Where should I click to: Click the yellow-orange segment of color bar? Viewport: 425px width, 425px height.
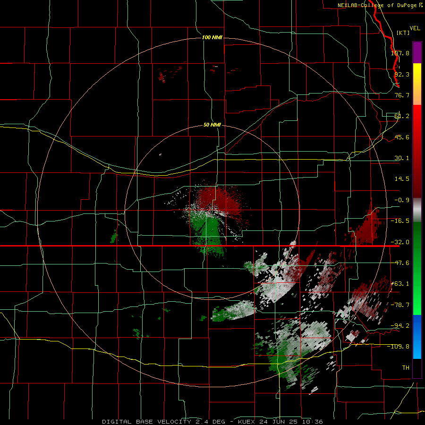click(417, 84)
